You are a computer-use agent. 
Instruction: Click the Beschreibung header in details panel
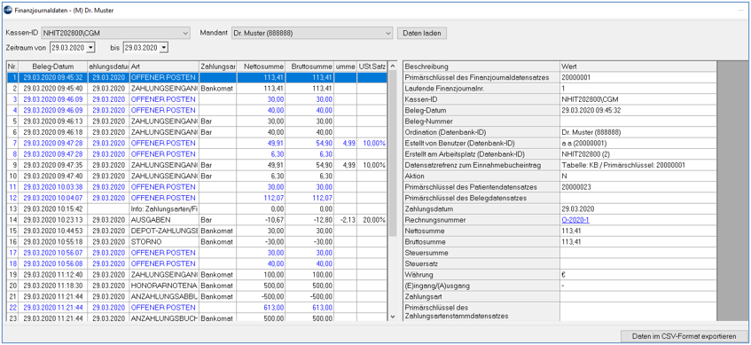tap(481, 67)
